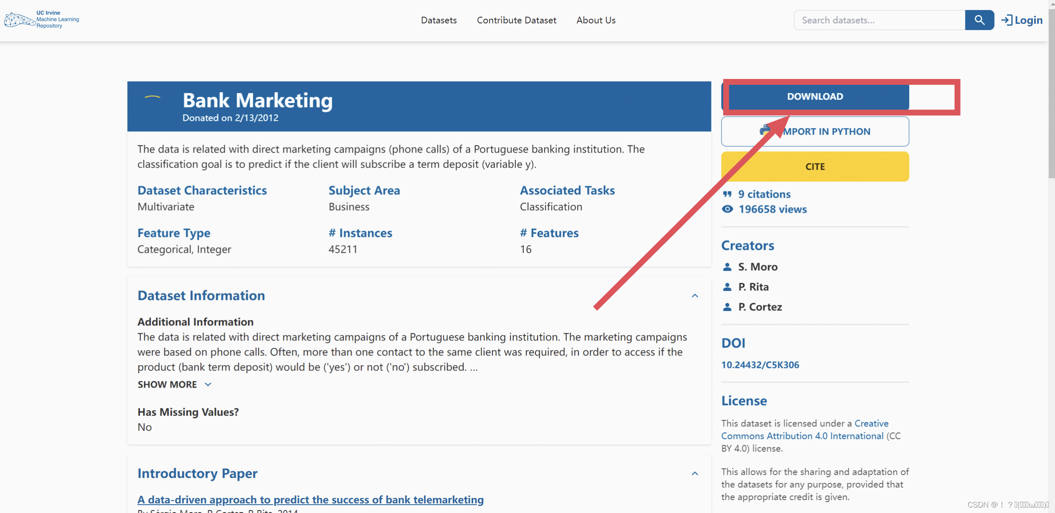Click the yellow CITE button

coord(815,167)
